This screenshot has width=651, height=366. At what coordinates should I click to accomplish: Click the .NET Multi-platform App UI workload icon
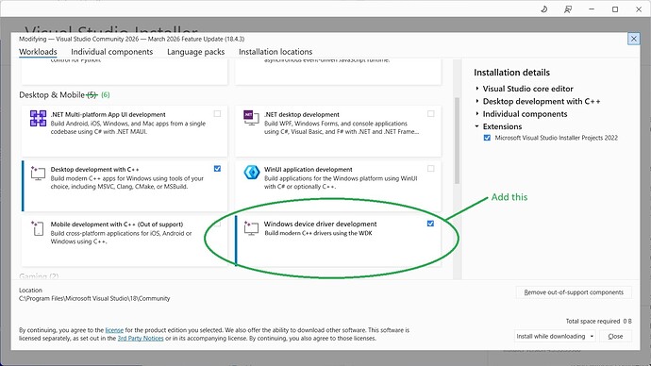(x=38, y=118)
